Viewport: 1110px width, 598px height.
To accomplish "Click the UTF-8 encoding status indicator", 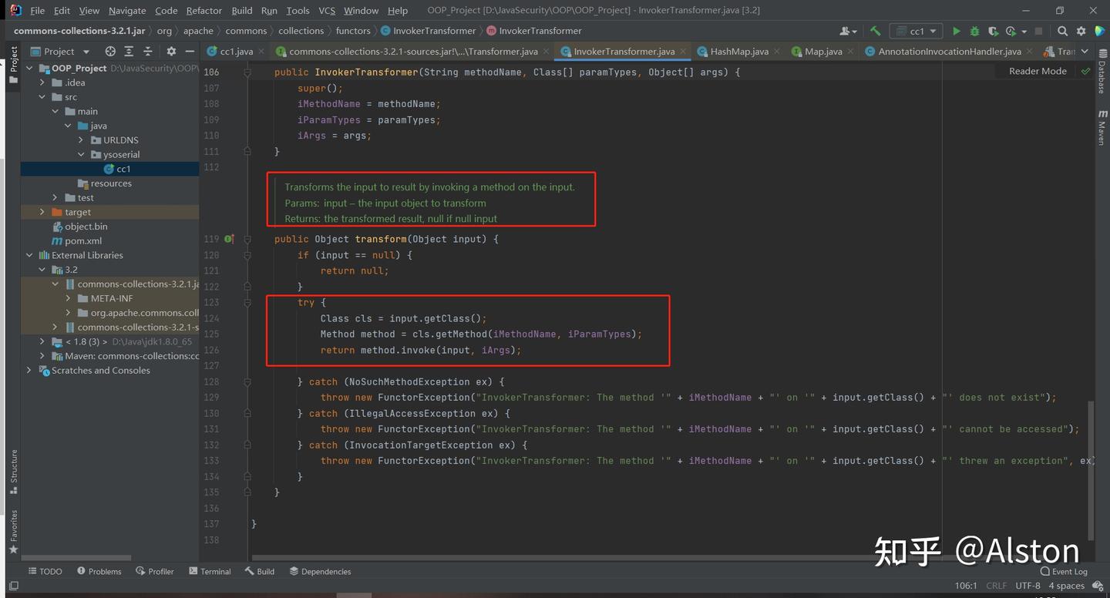I will coord(1028,586).
